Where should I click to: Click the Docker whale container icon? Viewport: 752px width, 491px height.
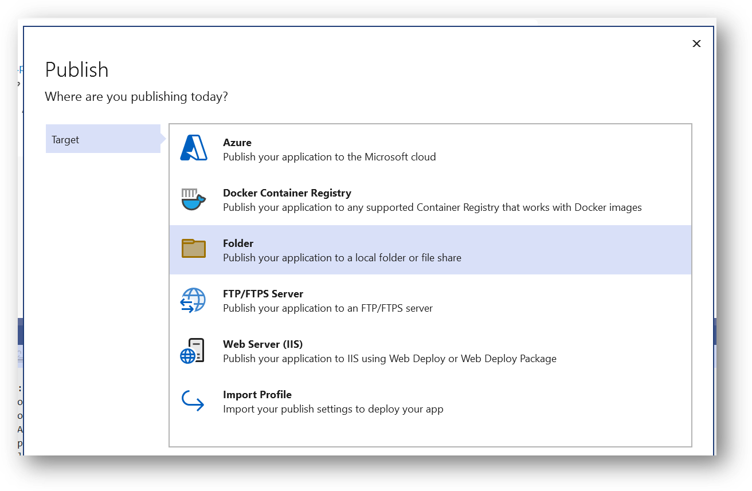(193, 199)
